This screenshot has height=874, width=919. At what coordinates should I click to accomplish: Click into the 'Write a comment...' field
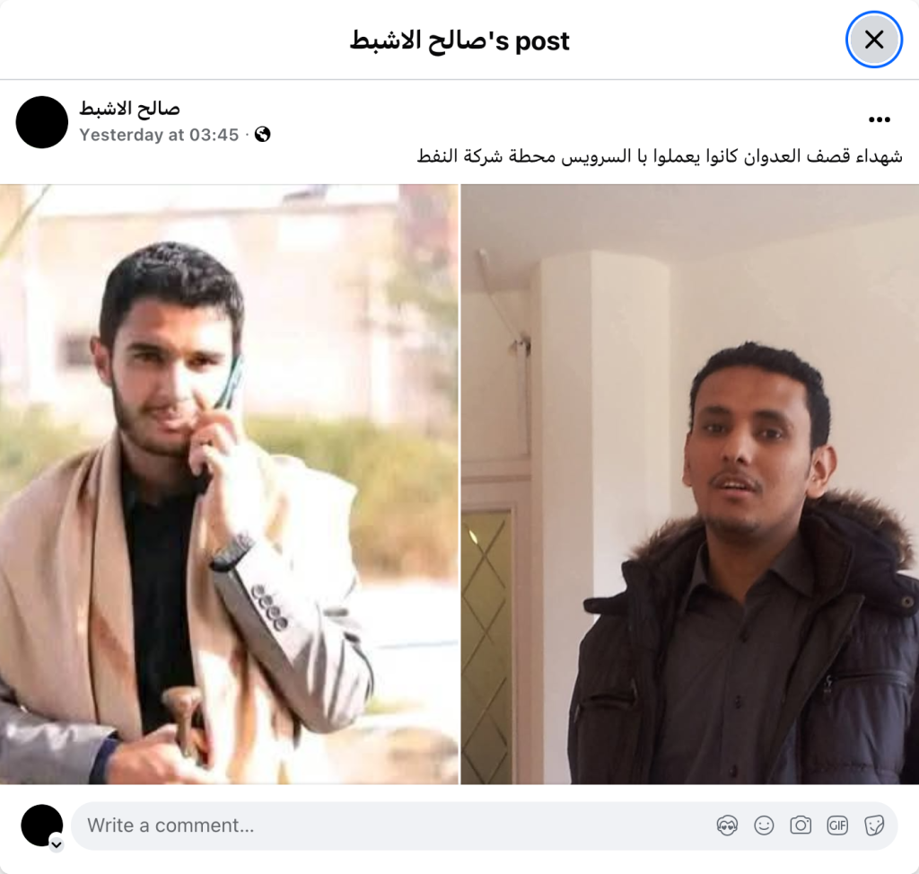[398, 825]
